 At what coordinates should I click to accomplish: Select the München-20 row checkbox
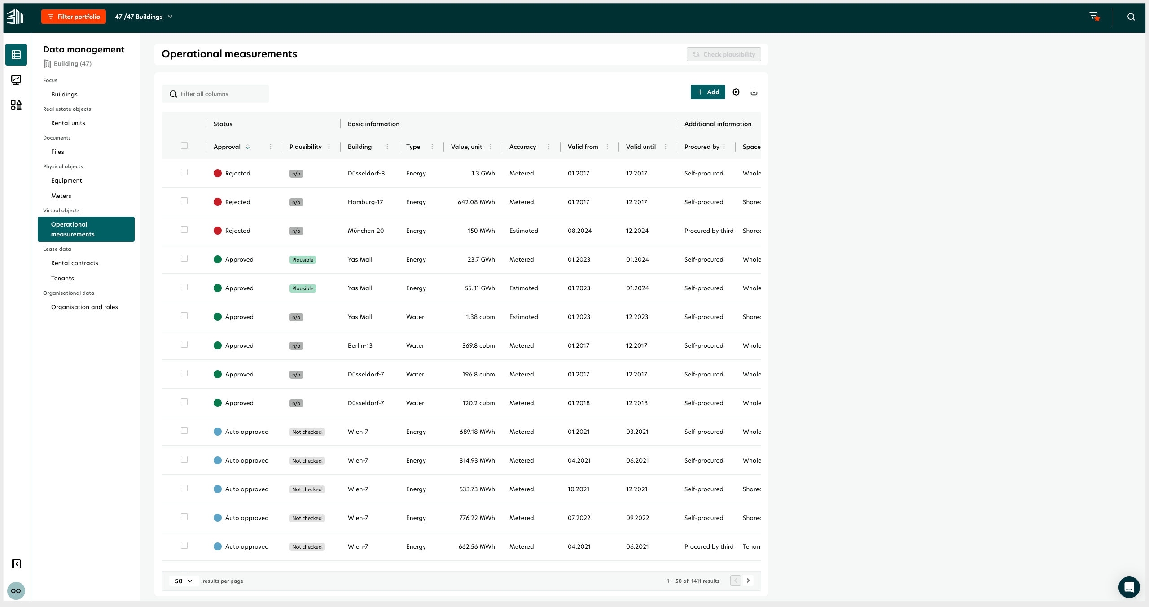click(184, 230)
